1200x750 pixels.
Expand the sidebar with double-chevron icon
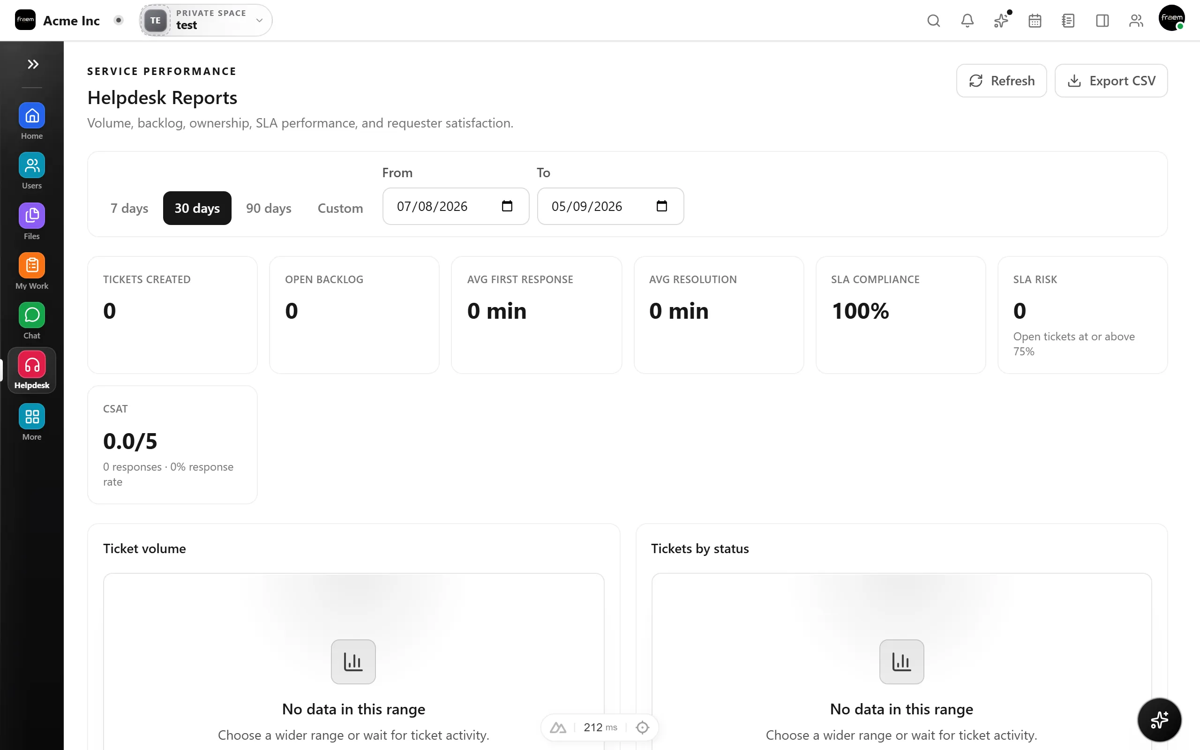33,64
